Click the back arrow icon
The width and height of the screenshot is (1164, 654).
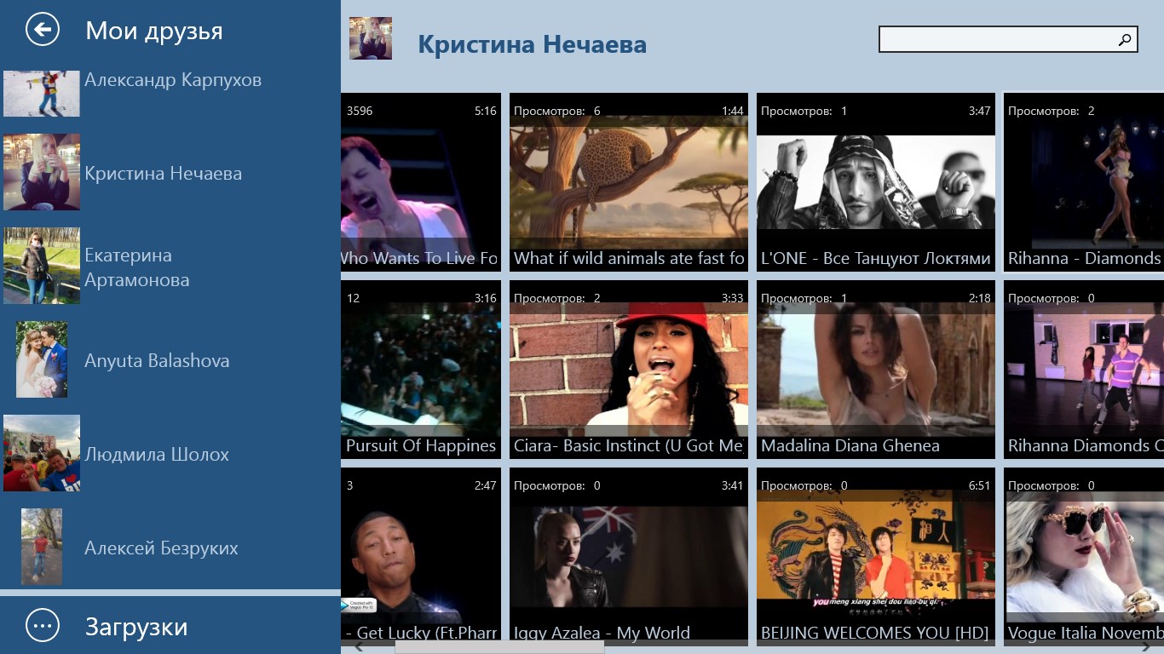click(x=43, y=30)
